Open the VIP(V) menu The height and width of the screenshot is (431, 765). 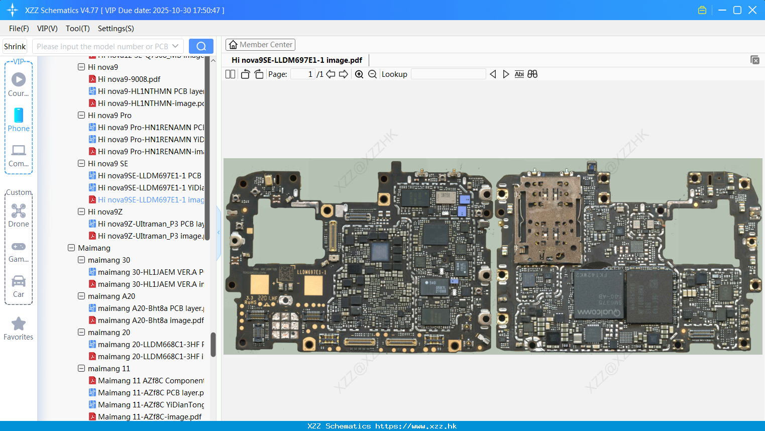47,29
